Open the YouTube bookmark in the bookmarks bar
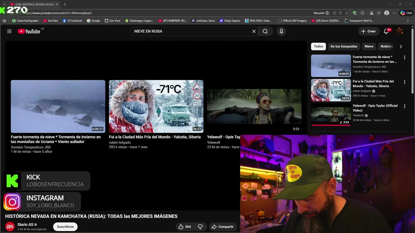 tap(51, 21)
